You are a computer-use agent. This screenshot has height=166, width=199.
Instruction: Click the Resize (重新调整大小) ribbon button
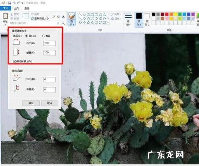tap(40, 19)
